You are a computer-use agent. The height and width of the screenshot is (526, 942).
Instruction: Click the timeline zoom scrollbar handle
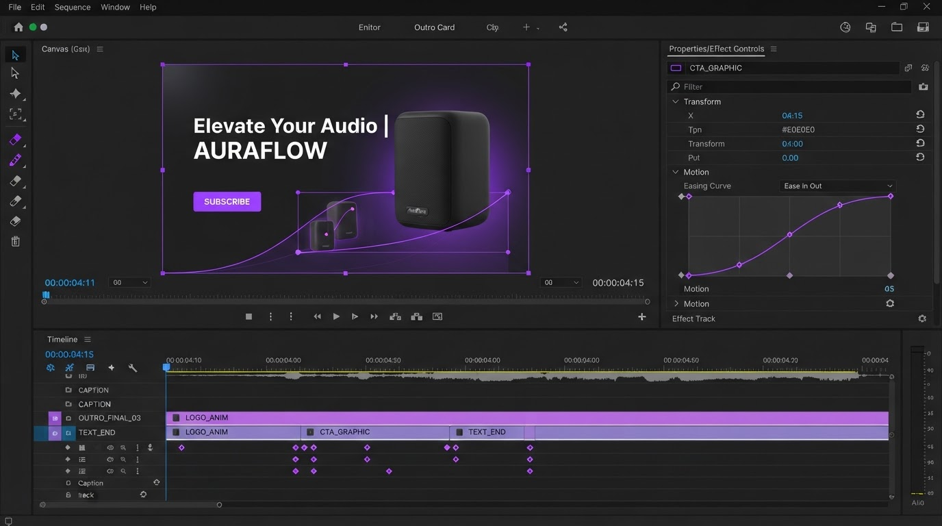coord(219,505)
